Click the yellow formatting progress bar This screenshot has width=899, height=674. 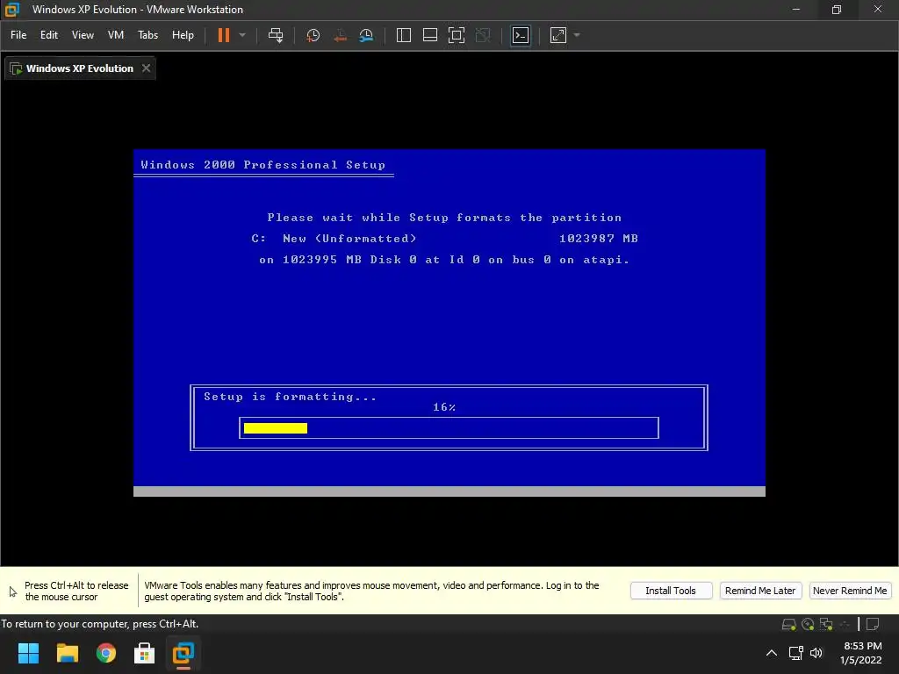click(x=275, y=428)
